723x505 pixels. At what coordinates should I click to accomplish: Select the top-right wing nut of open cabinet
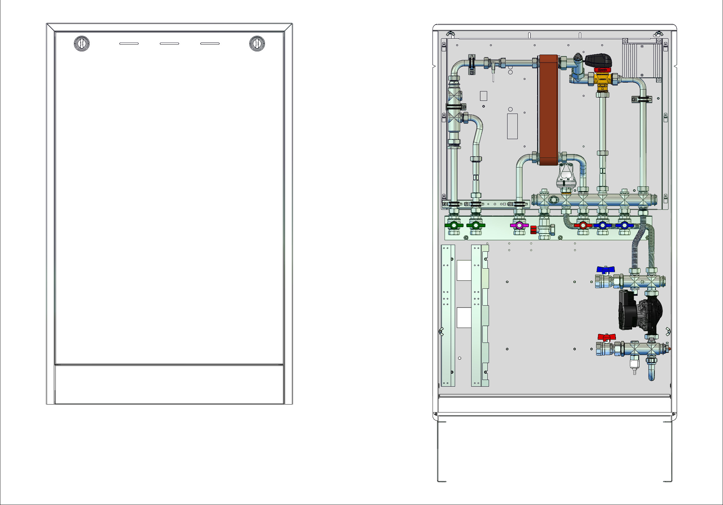point(658,33)
